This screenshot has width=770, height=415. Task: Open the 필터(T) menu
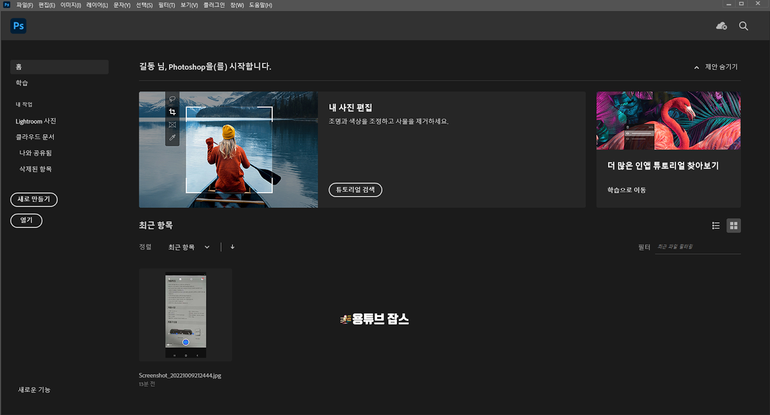tap(167, 5)
